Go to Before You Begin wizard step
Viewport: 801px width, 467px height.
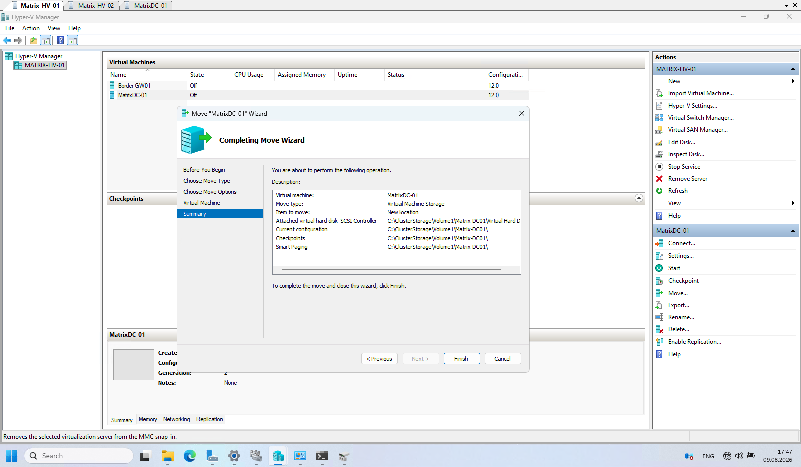coord(204,170)
